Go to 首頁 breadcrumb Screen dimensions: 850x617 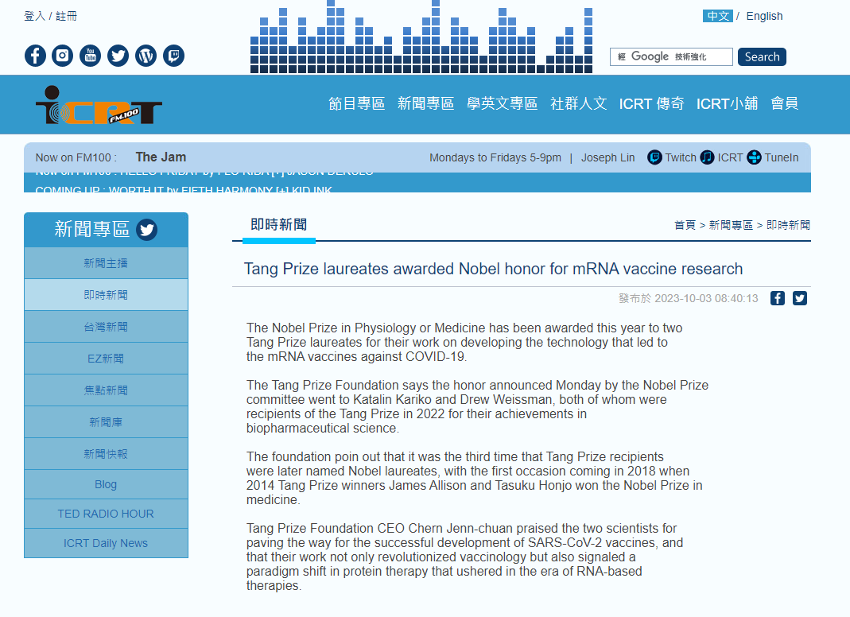coord(685,225)
